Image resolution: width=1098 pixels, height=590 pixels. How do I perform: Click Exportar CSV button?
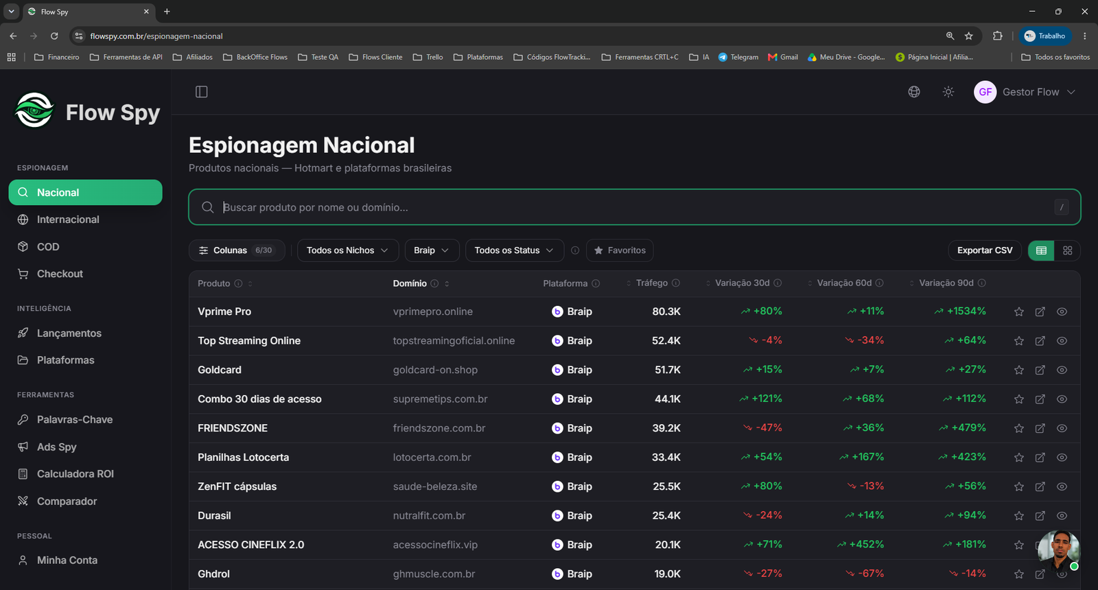(x=985, y=250)
